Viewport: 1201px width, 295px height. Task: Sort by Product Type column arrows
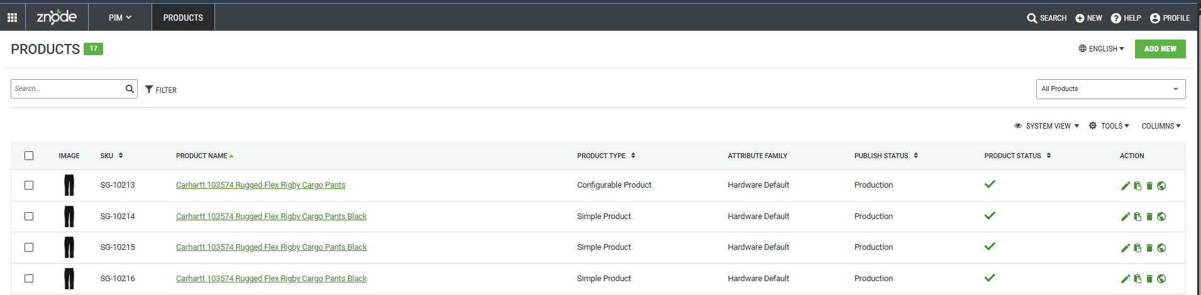click(633, 156)
